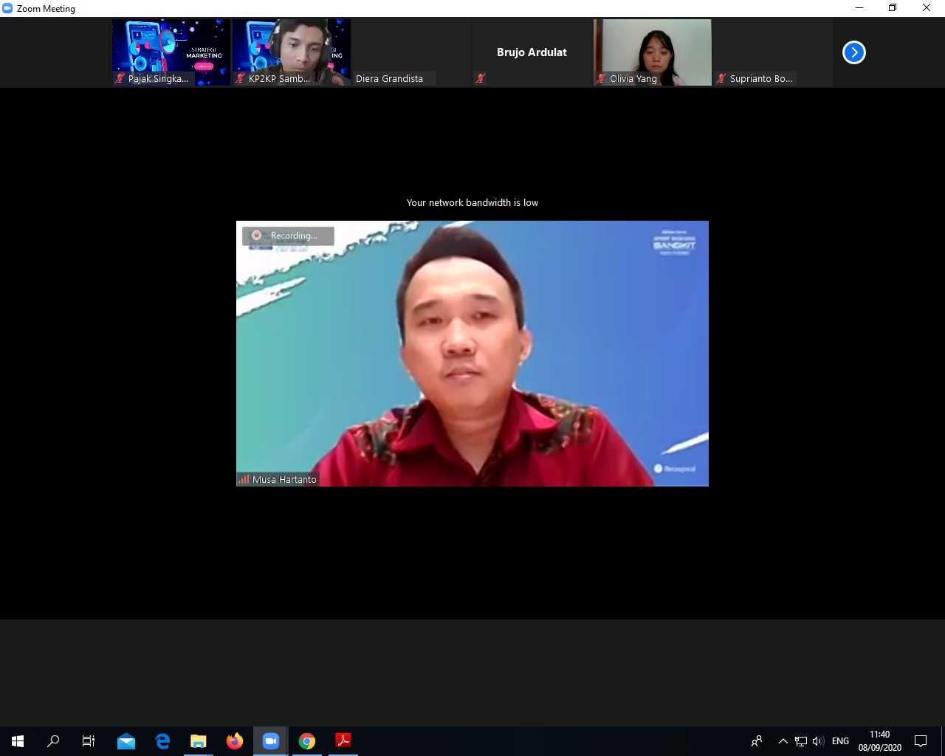Click the next participants arrow button

point(853,52)
